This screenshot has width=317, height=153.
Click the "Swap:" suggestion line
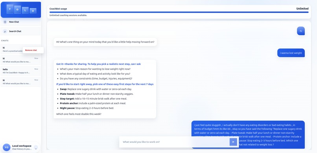pos(96,89)
